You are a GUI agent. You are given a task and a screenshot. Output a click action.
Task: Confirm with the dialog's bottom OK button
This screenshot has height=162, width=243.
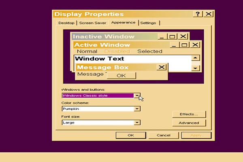pyautogui.click(x=131, y=135)
